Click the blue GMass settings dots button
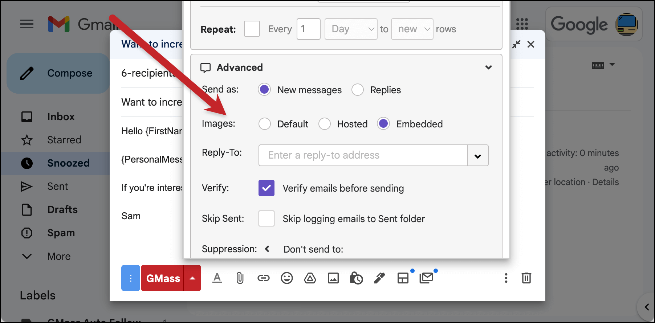 point(131,278)
